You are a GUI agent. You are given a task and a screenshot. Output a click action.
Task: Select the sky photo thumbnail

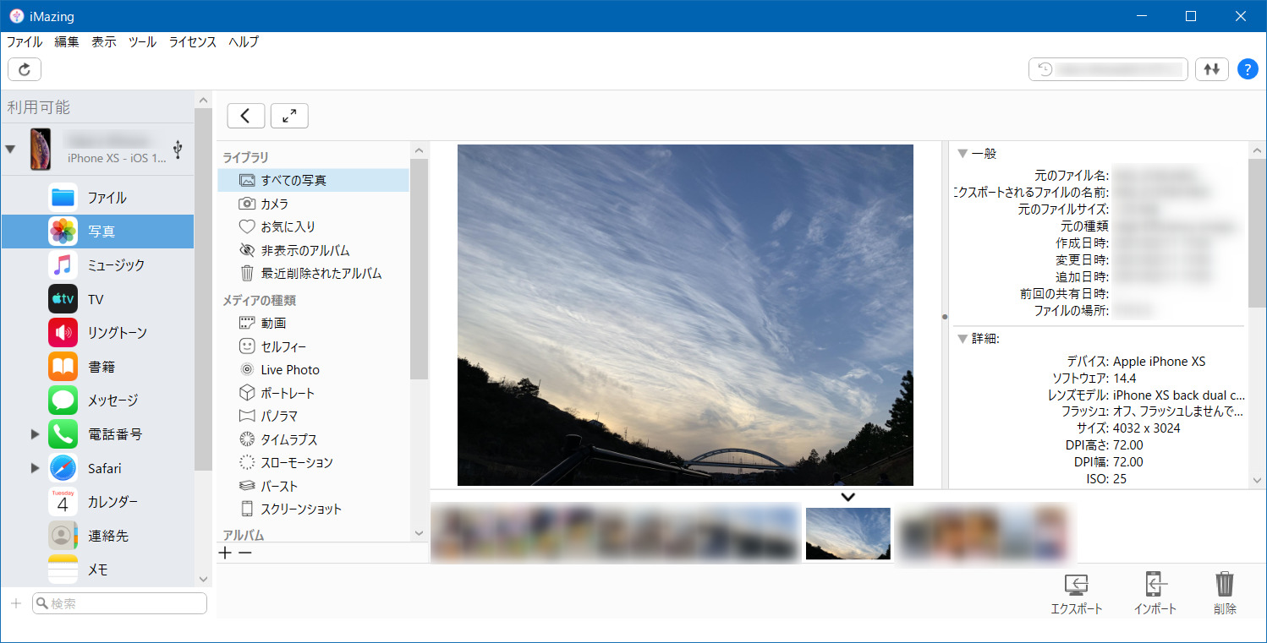(x=848, y=534)
